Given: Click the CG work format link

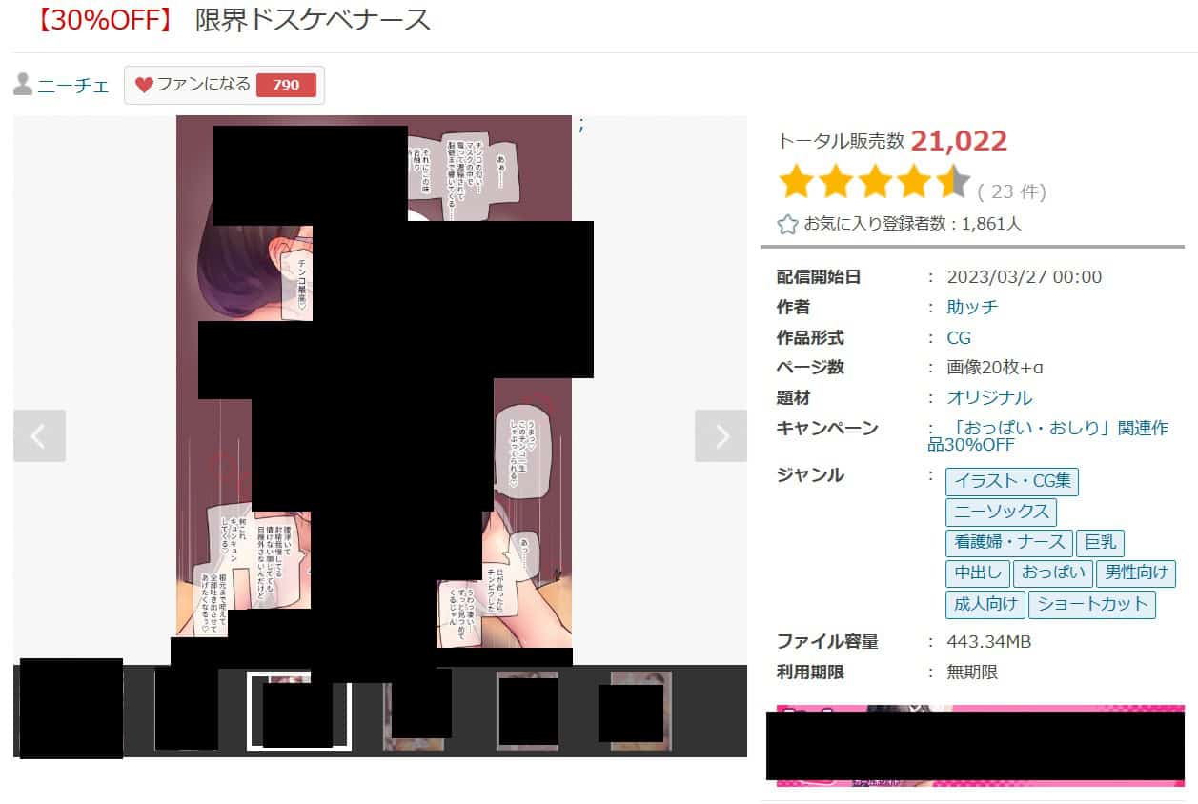Looking at the screenshot, I should tap(959, 337).
